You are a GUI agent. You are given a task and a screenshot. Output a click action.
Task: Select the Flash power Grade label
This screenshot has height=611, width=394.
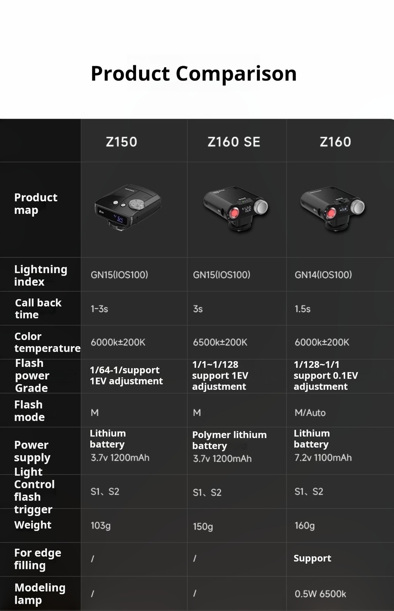(x=32, y=375)
